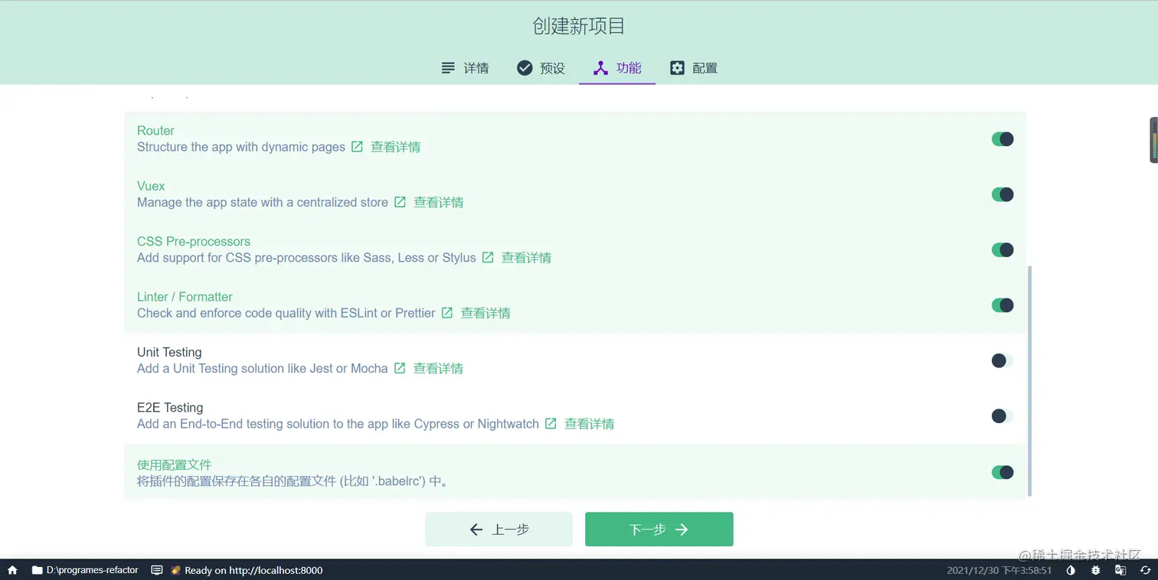This screenshot has width=1158, height=580.
Task: Click the home icon in status bar
Action: click(x=12, y=570)
